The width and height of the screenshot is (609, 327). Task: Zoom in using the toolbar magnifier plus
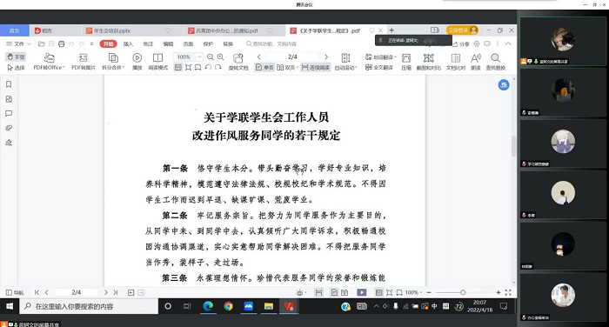click(x=220, y=57)
